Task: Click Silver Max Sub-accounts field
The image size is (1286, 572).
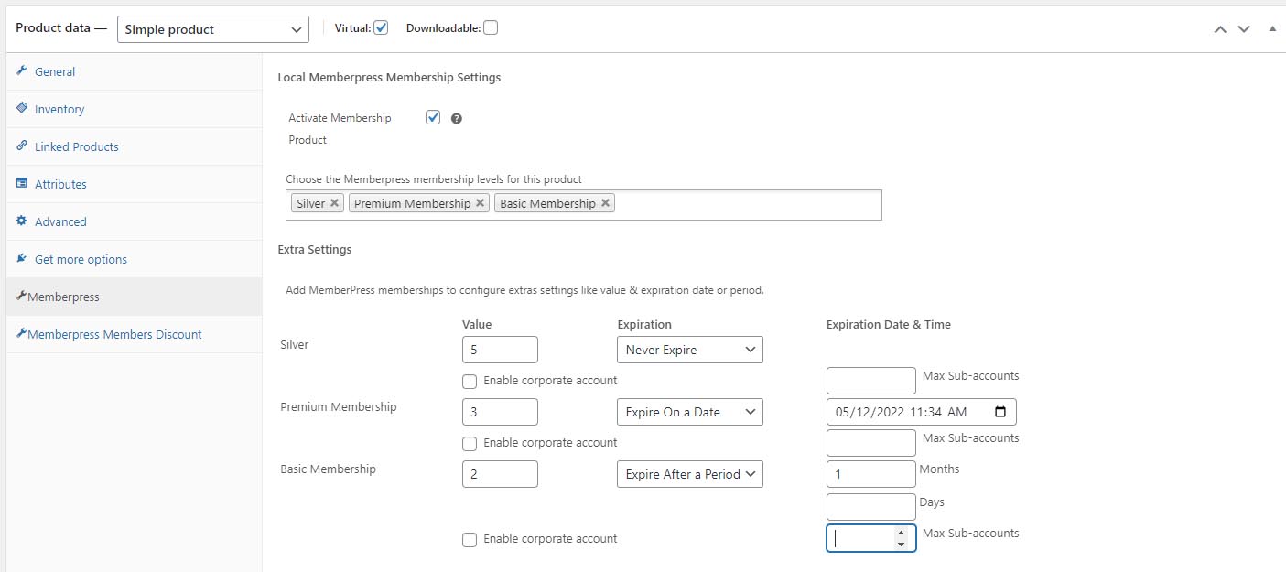Action: click(x=871, y=381)
